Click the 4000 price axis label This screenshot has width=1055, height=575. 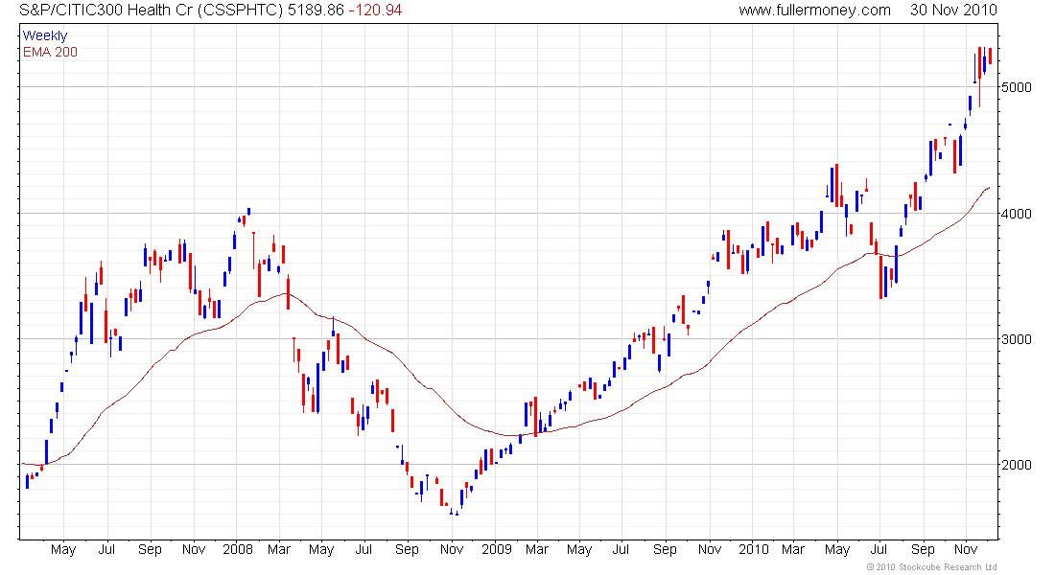tap(1016, 214)
